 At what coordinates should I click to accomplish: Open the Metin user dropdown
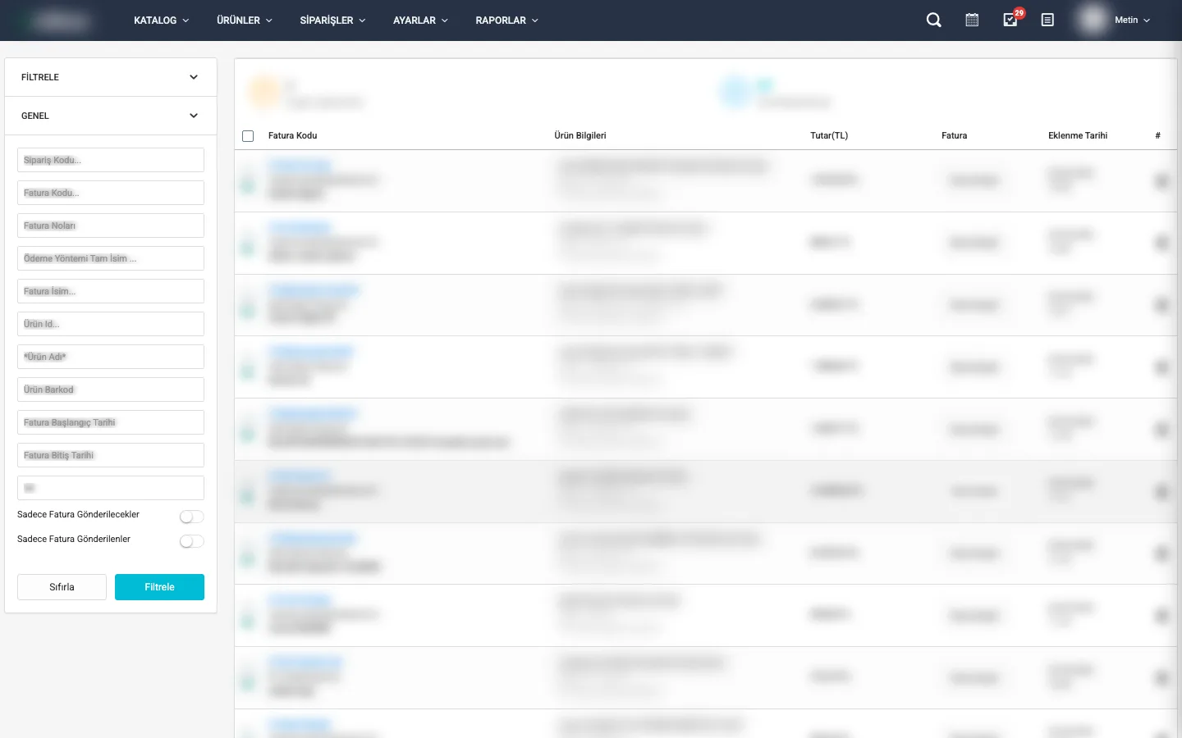(1133, 20)
